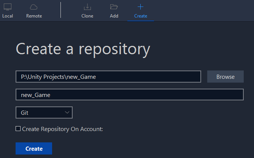Click the Browse button
The width and height of the screenshot is (254, 158).
click(225, 77)
